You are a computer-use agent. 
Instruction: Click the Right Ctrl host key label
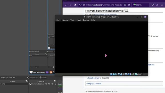pyautogui.click(x=141, y=74)
